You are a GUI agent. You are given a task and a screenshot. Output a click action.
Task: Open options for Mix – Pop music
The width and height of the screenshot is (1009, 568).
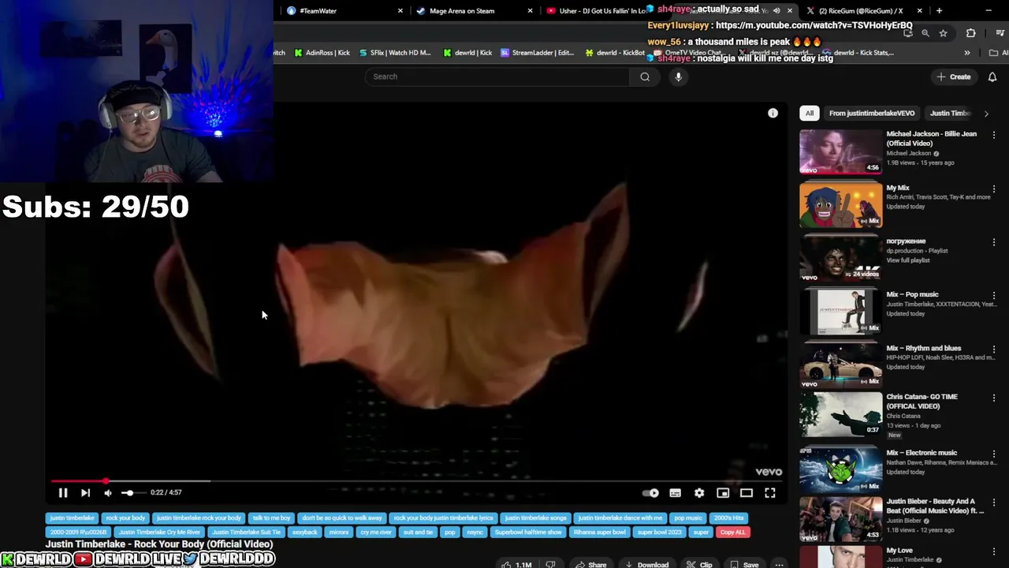994,295
